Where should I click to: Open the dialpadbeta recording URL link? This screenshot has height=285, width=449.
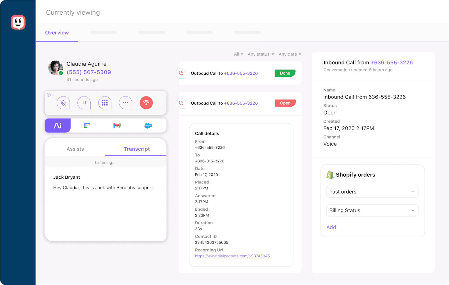232,256
